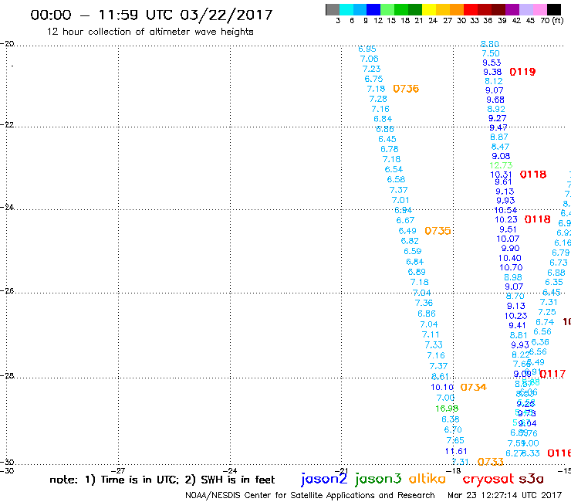The width and height of the screenshot is (571, 502).
Task: Click the '7.01' wave height value
Action: 400,200
